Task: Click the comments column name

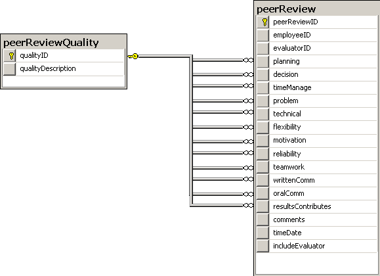Action: (x=289, y=219)
